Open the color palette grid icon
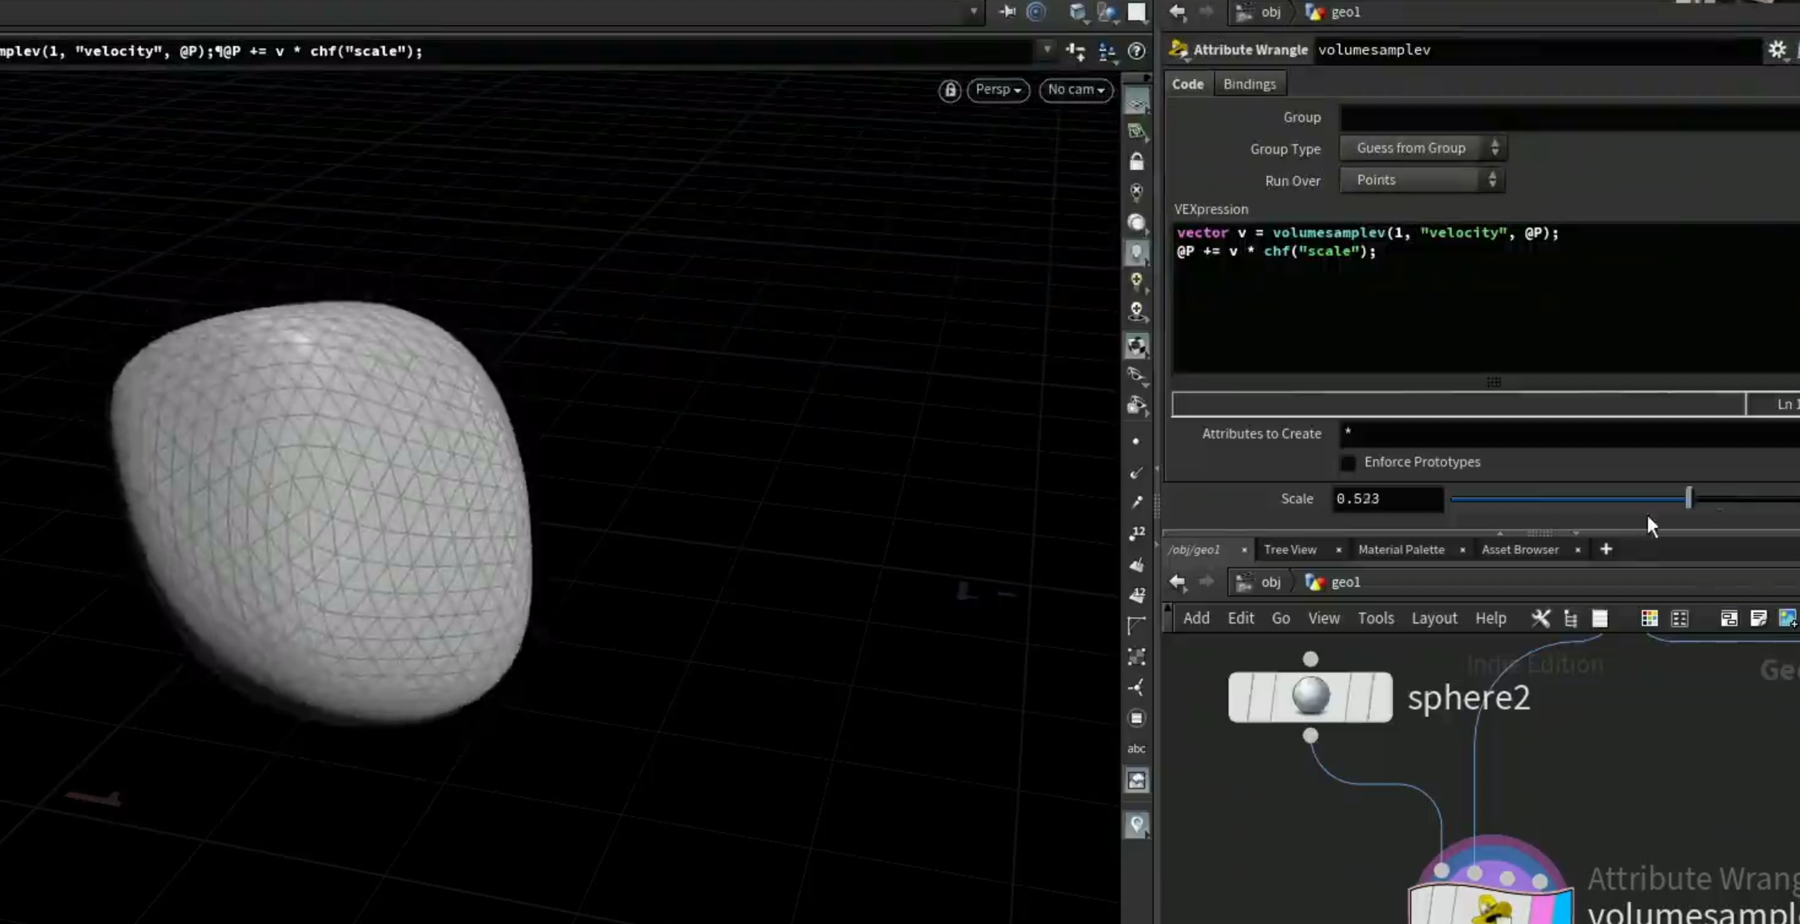 click(1649, 619)
